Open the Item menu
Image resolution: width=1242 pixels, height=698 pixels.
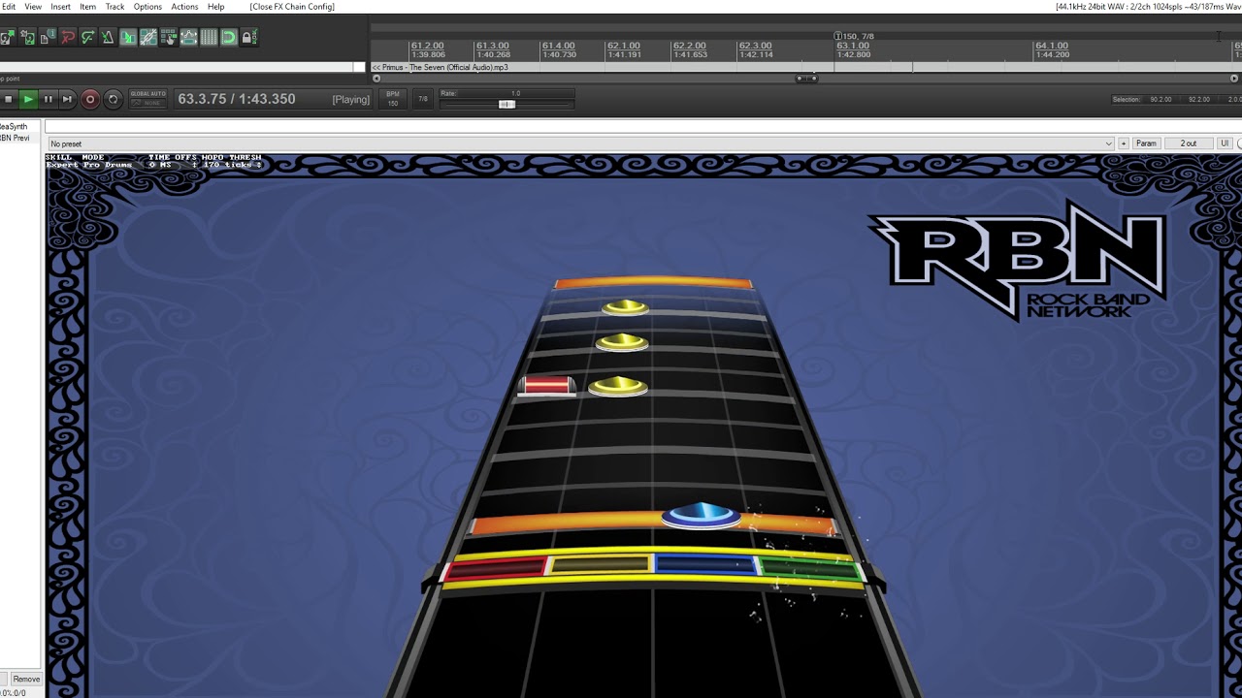pos(88,7)
